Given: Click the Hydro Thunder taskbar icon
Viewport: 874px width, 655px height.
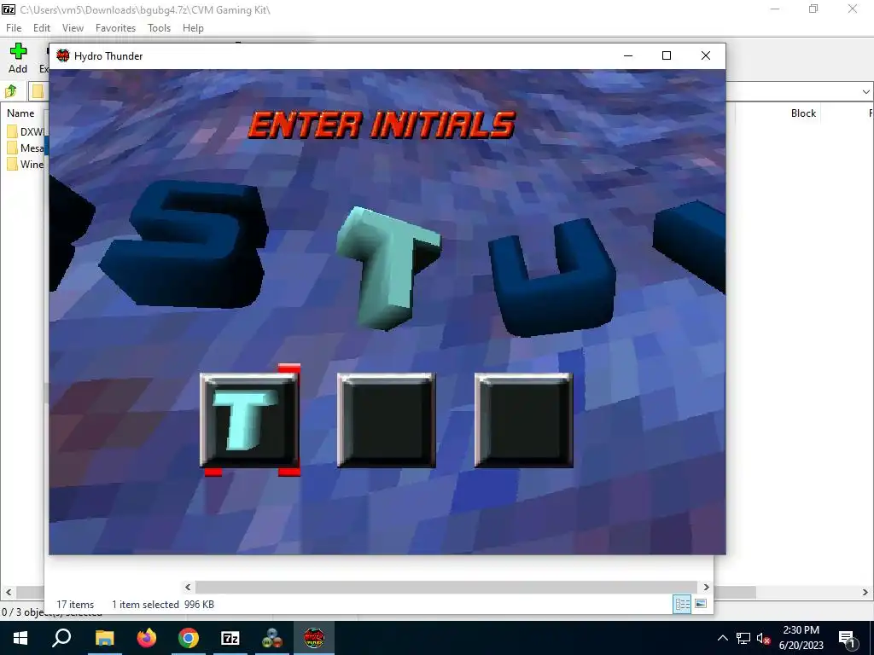Looking at the screenshot, I should (x=314, y=638).
